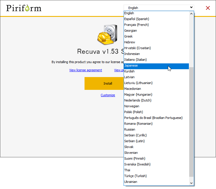Click the Piriform logo
The height and width of the screenshot is (189, 216).
click(24, 8)
